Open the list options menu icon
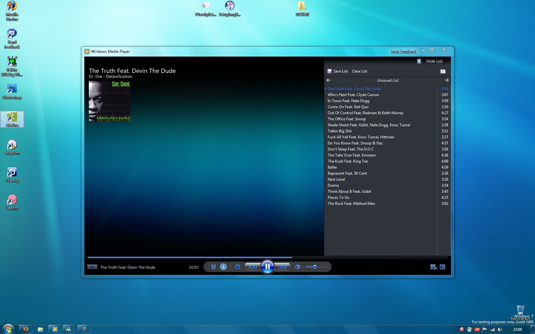Image resolution: width=535 pixels, height=334 pixels. coord(443,71)
